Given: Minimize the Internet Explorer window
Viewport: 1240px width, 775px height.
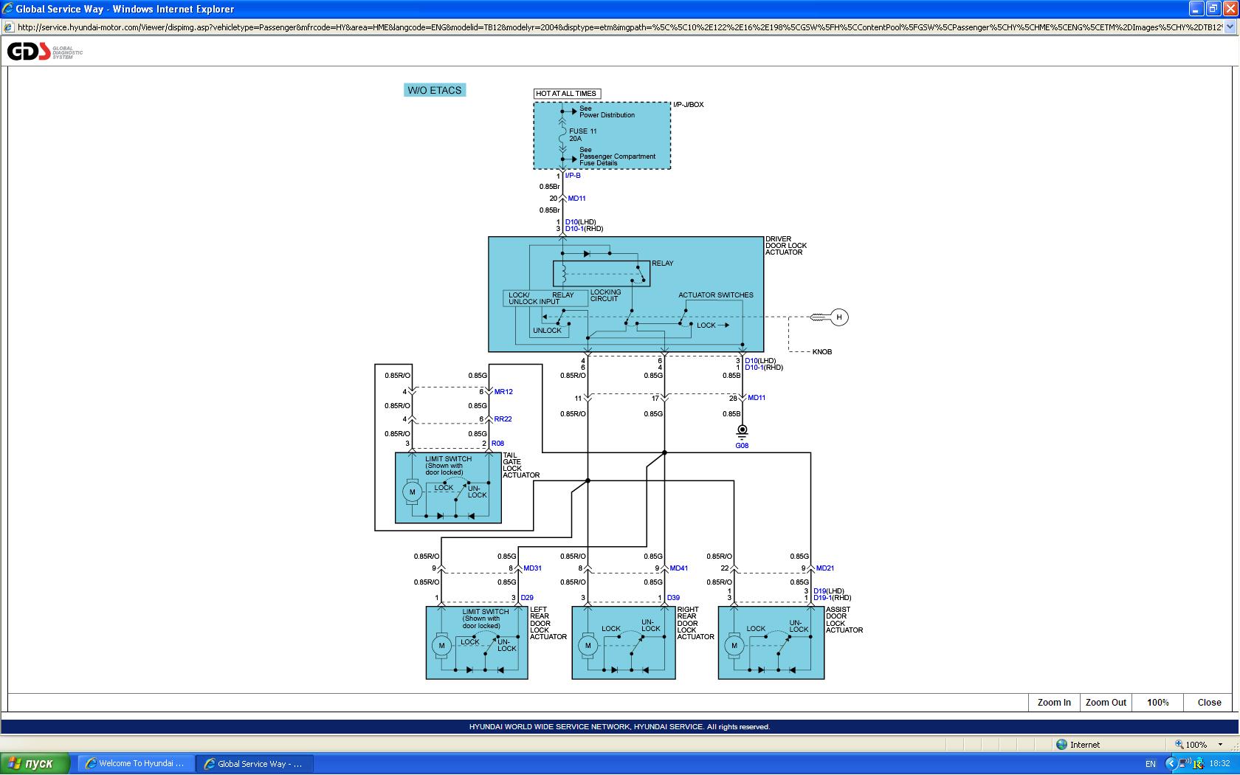Looking at the screenshot, I should tap(1196, 9).
